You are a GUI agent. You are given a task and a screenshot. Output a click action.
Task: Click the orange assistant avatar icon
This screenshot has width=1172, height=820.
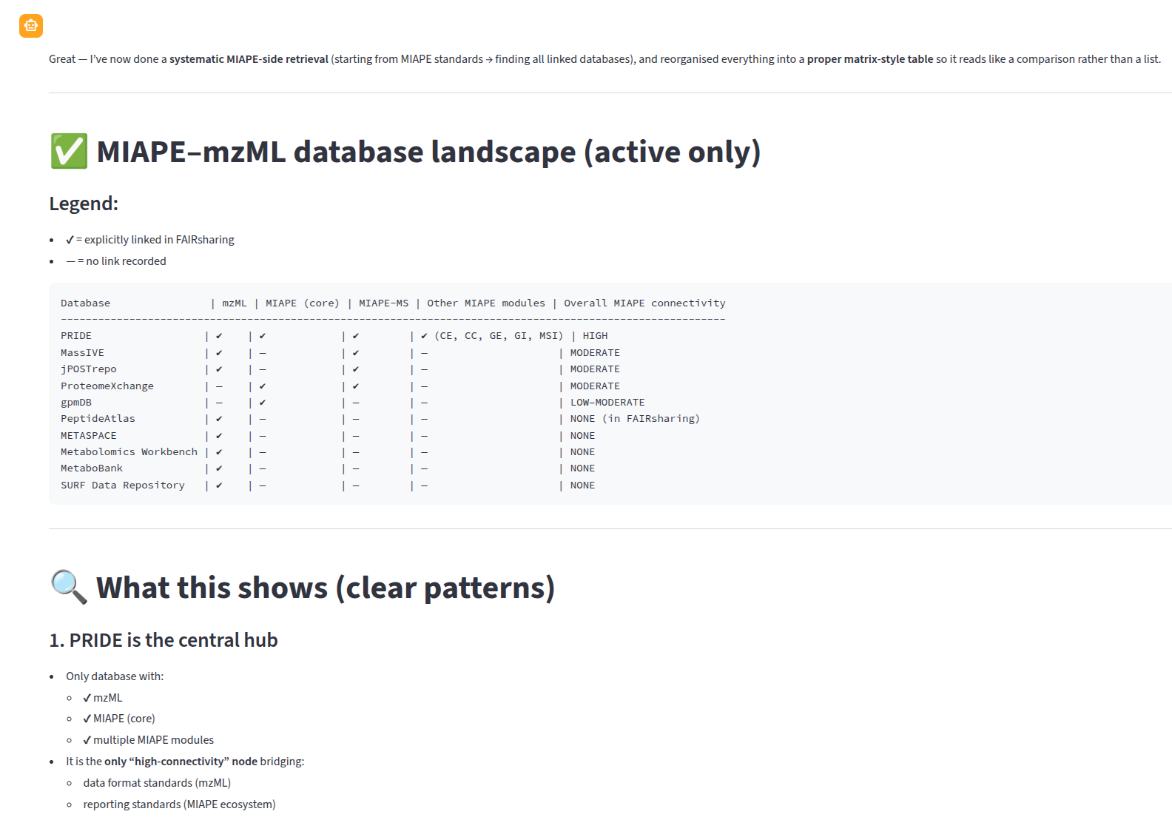click(x=31, y=26)
